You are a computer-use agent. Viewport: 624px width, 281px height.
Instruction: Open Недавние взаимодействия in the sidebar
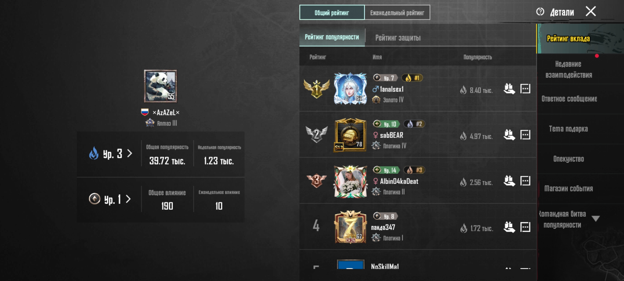pyautogui.click(x=569, y=69)
